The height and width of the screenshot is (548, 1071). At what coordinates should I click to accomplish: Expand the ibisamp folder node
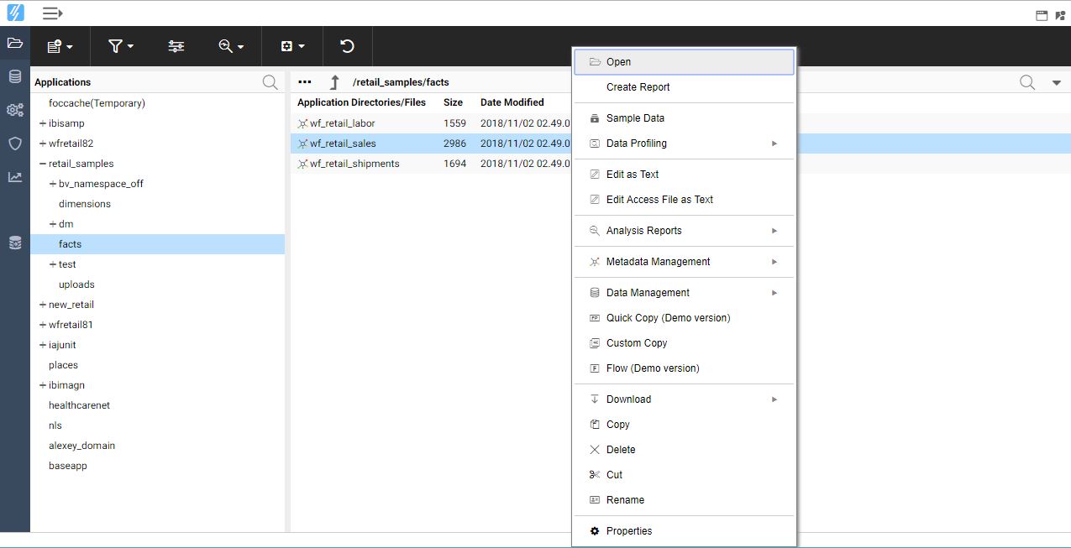pos(43,123)
